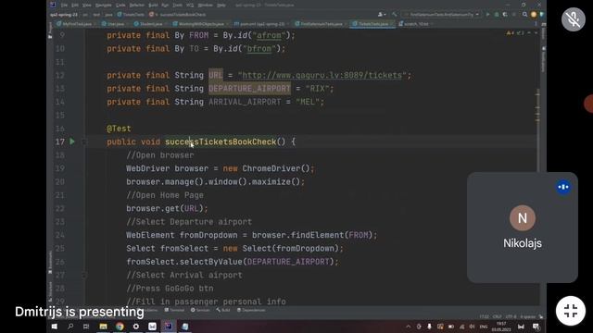Open Windows notification center

[536, 327]
